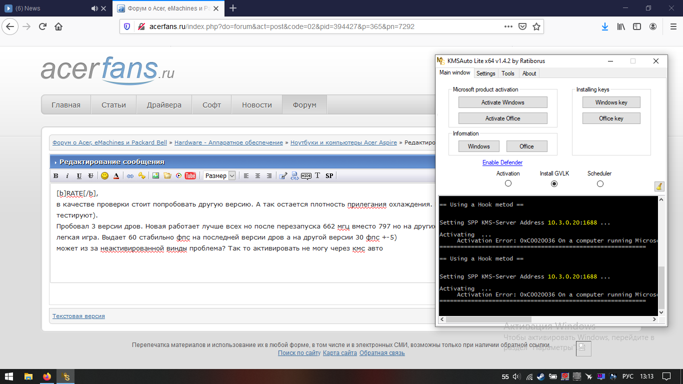The width and height of the screenshot is (683, 384).
Task: Click Activate Office button
Action: (x=502, y=118)
